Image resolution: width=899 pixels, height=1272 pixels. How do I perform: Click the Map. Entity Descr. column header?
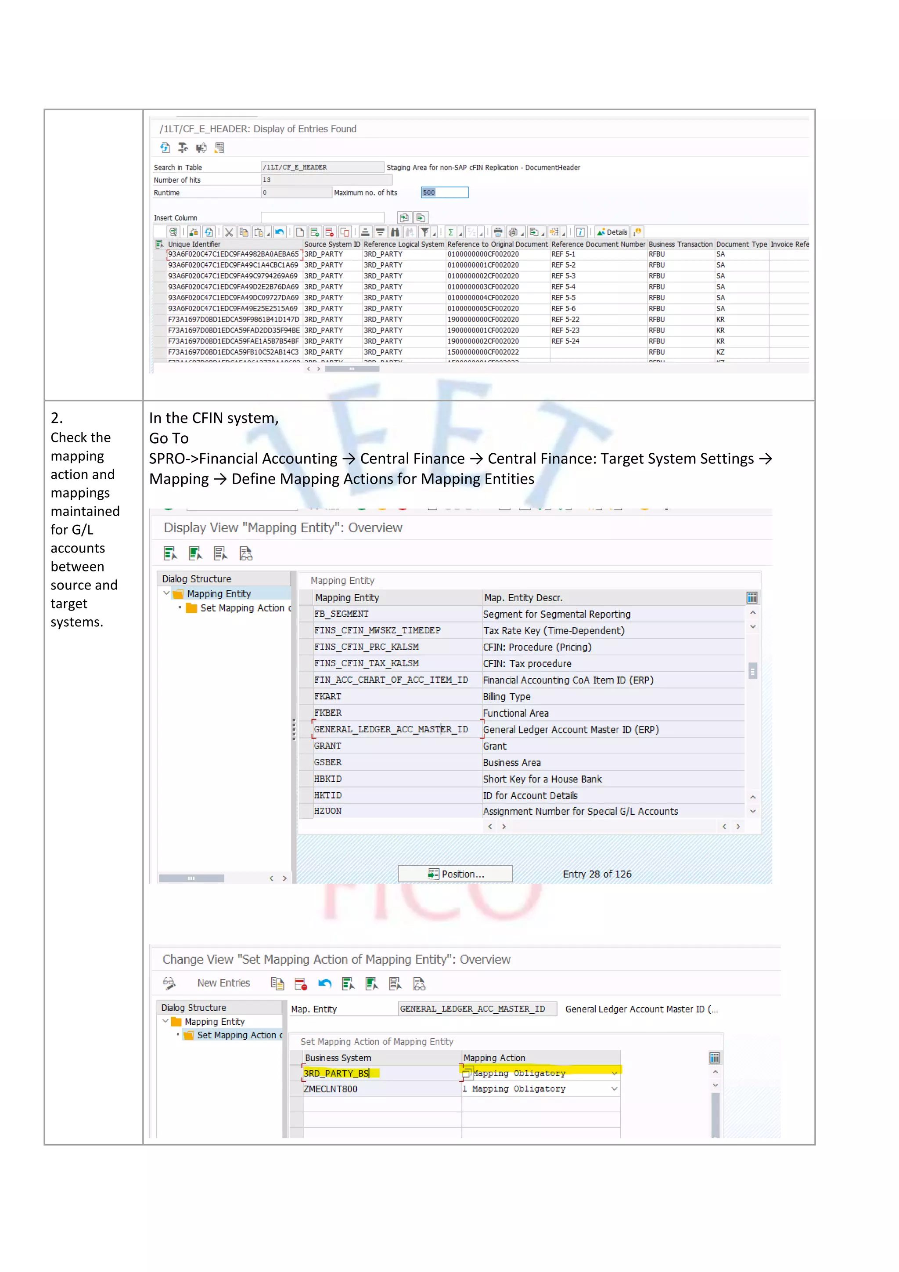point(613,597)
